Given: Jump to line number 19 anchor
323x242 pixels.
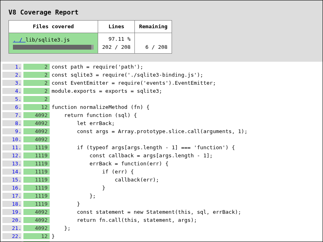Looking at the screenshot, I should [17, 212].
